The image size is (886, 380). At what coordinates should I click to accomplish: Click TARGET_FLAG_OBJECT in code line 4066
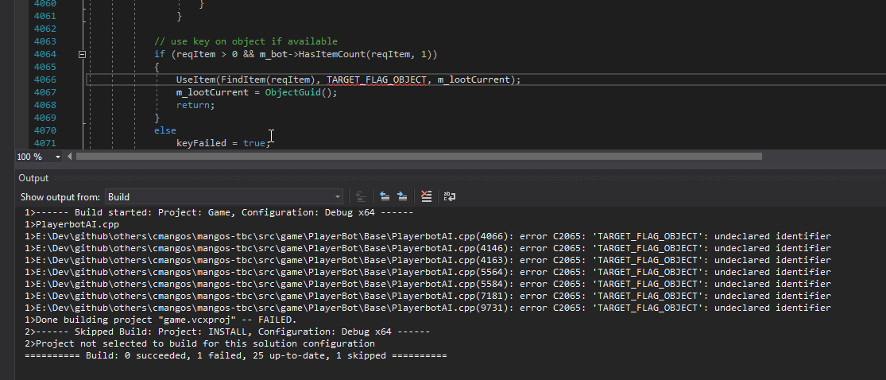(377, 79)
